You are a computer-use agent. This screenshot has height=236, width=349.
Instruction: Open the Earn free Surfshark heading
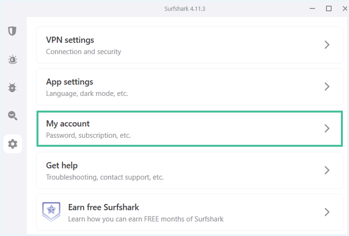coord(104,208)
